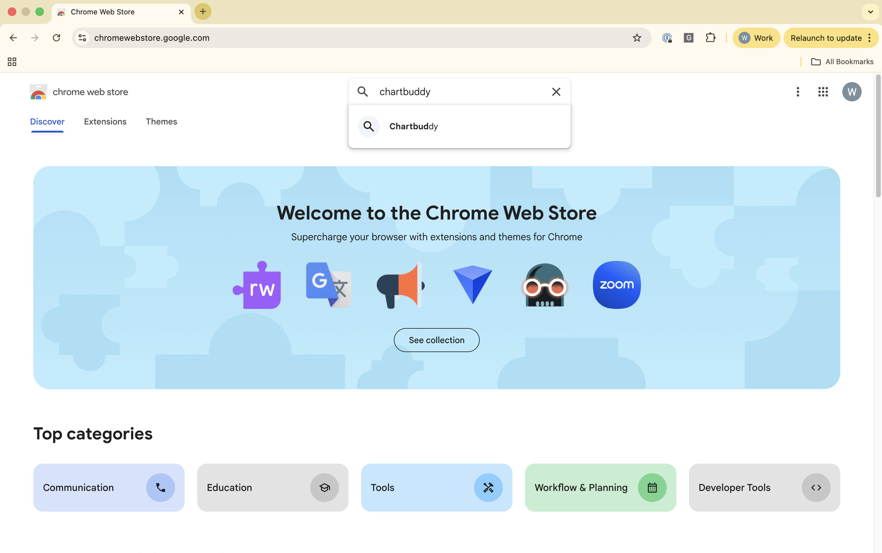The image size is (882, 553).
Task: Open the Work profile menu
Action: tap(756, 37)
